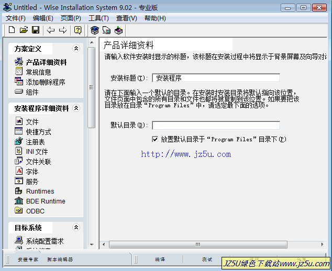Click the 文件 page icon

point(19,121)
